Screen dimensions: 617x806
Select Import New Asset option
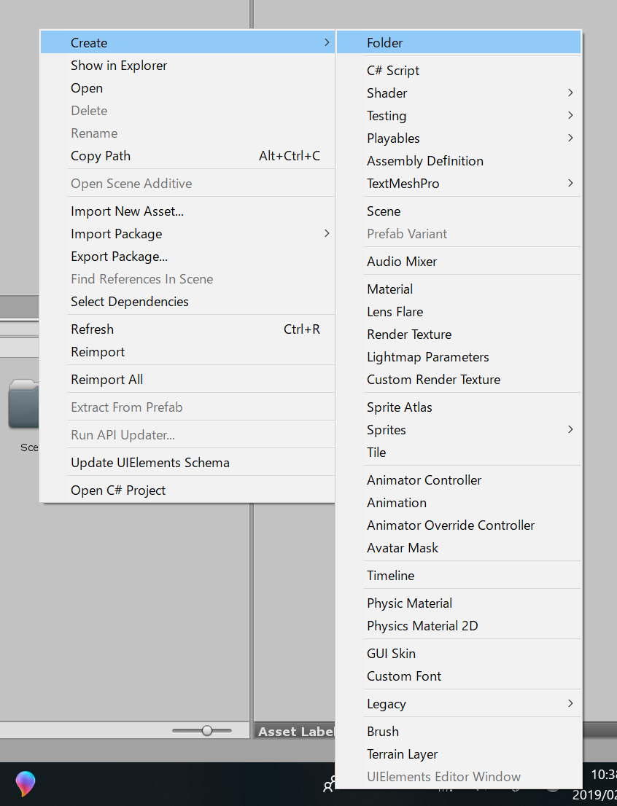click(127, 211)
